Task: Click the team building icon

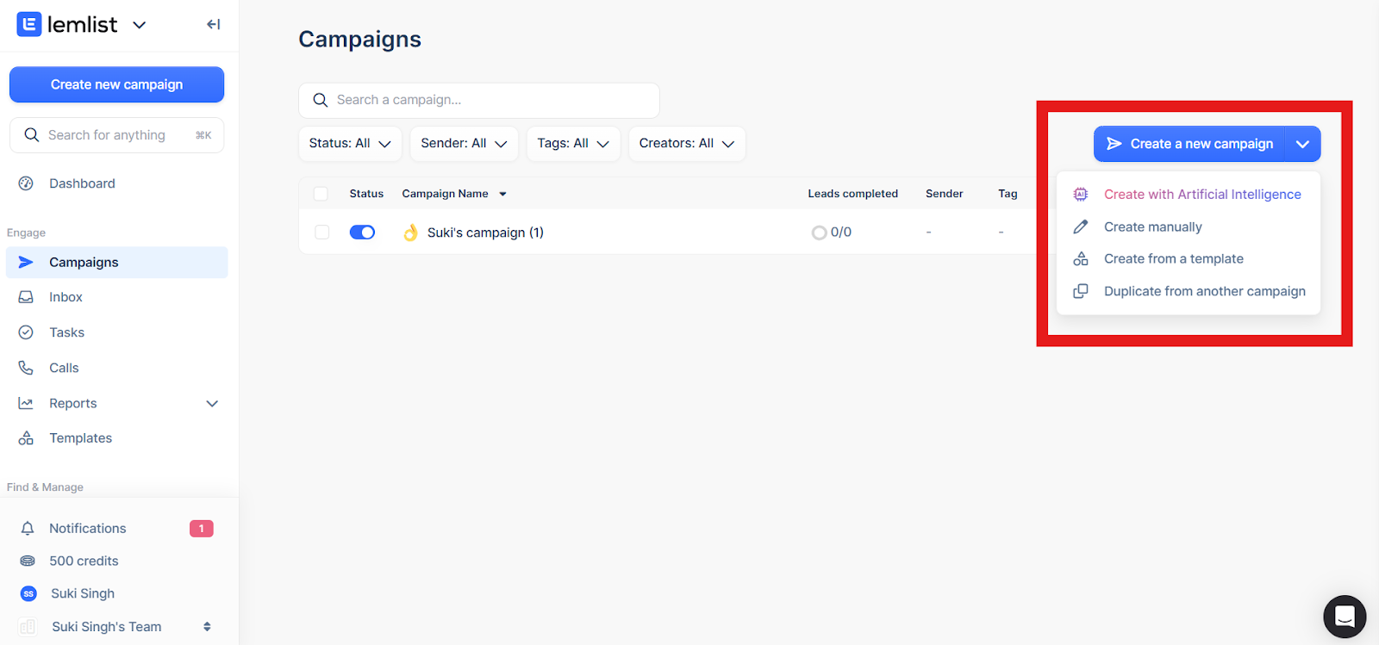Action: pyautogui.click(x=28, y=627)
